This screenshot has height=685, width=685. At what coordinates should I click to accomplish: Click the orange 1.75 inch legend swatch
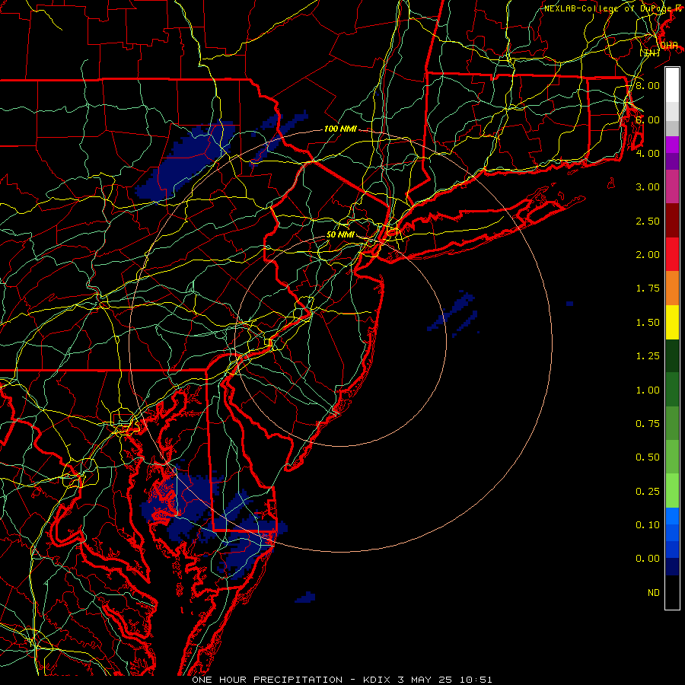click(672, 288)
